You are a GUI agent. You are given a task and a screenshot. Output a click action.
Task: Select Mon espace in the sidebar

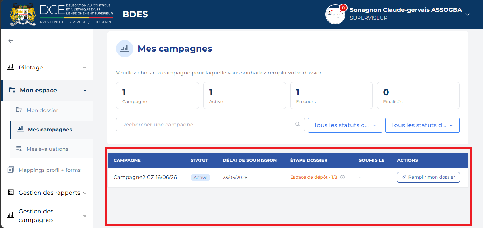(x=47, y=90)
